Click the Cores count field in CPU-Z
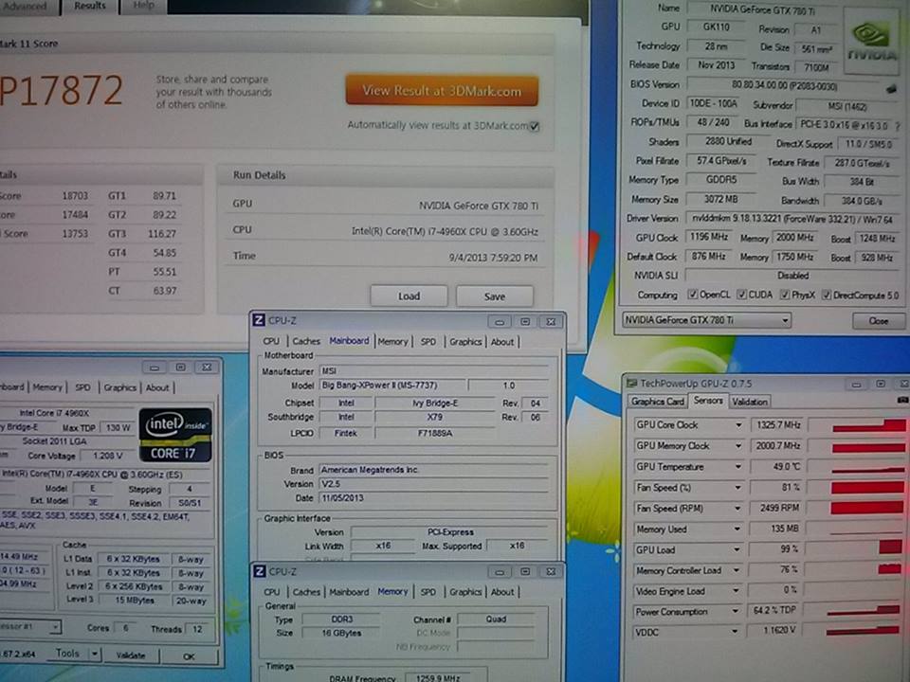The image size is (910, 682). (x=124, y=627)
